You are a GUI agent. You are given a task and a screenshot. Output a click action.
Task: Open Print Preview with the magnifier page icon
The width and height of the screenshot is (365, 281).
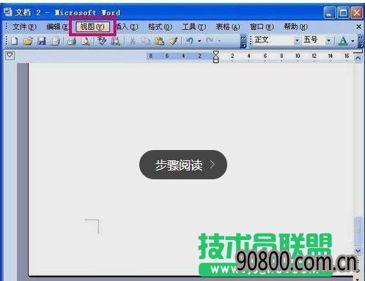click(x=86, y=41)
